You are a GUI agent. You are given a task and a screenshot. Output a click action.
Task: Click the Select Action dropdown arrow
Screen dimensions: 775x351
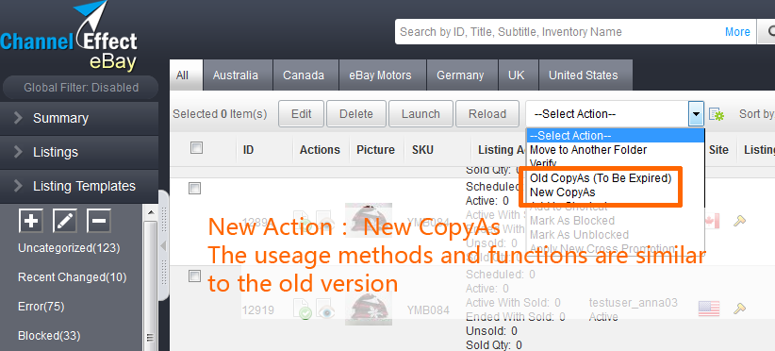pyautogui.click(x=697, y=114)
